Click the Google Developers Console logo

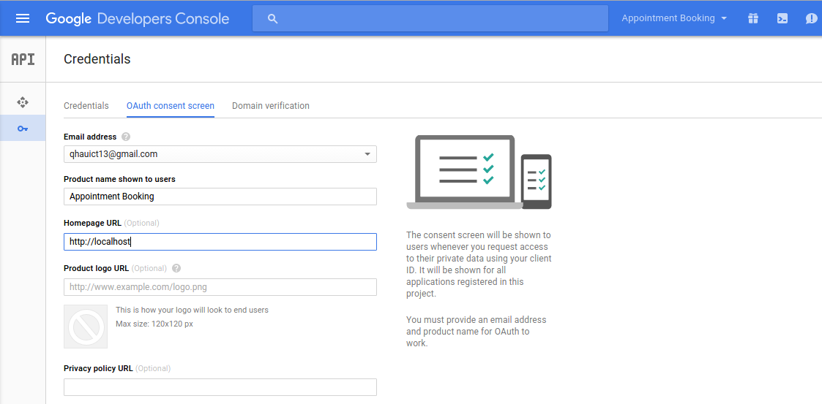(138, 18)
